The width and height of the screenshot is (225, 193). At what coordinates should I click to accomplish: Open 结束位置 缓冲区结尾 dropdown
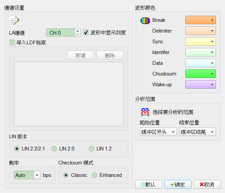click(x=197, y=132)
